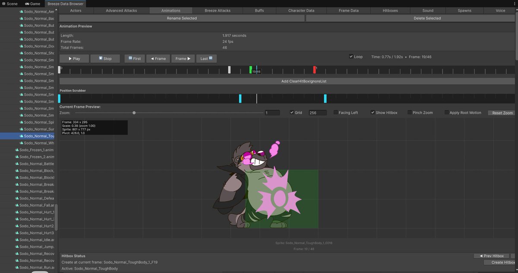Viewport: 518px width, 273px height.
Task: Switch to the Scene tab
Action: (x=9, y=3)
